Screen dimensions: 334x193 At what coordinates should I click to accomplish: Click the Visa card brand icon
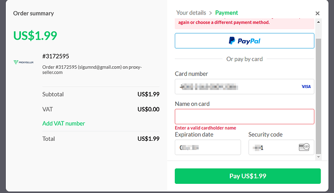click(x=306, y=87)
